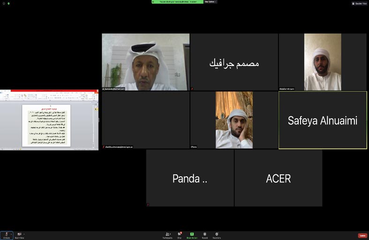
Task: Click the meeting info icon top-left
Action: click(x=3, y=3)
